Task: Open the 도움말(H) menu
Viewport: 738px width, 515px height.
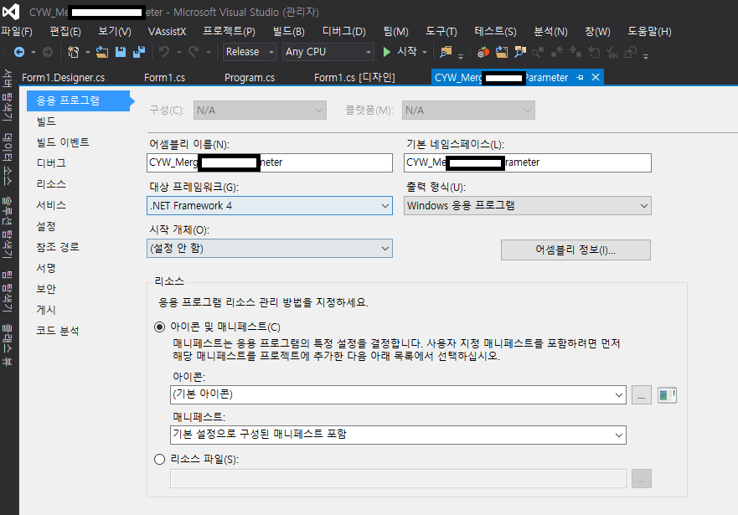Action: [x=649, y=32]
